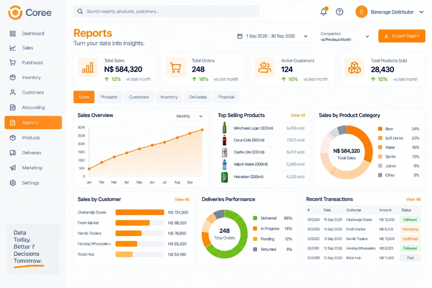The height and width of the screenshot is (288, 432).
Task: Click the Total Products Sold boxes icon
Action: (x=354, y=68)
